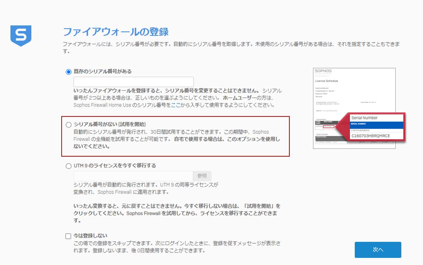The image size is (423, 265).
Task: Click the license schedule sample image
Action: (x=354, y=108)
